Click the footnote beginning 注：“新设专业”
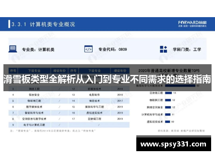The image size is (215, 155). click(x=52, y=131)
